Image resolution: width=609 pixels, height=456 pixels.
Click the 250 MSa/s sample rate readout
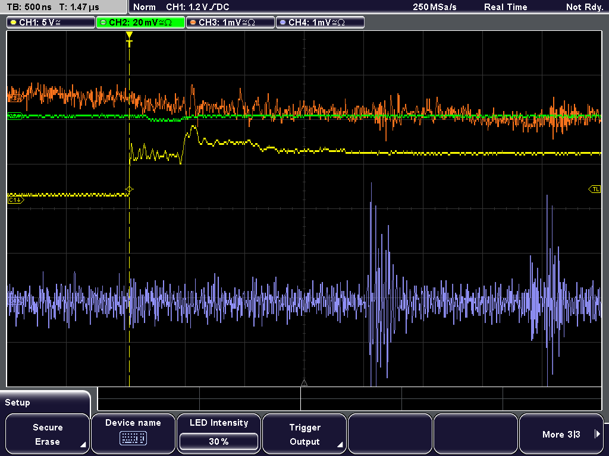[x=435, y=7]
